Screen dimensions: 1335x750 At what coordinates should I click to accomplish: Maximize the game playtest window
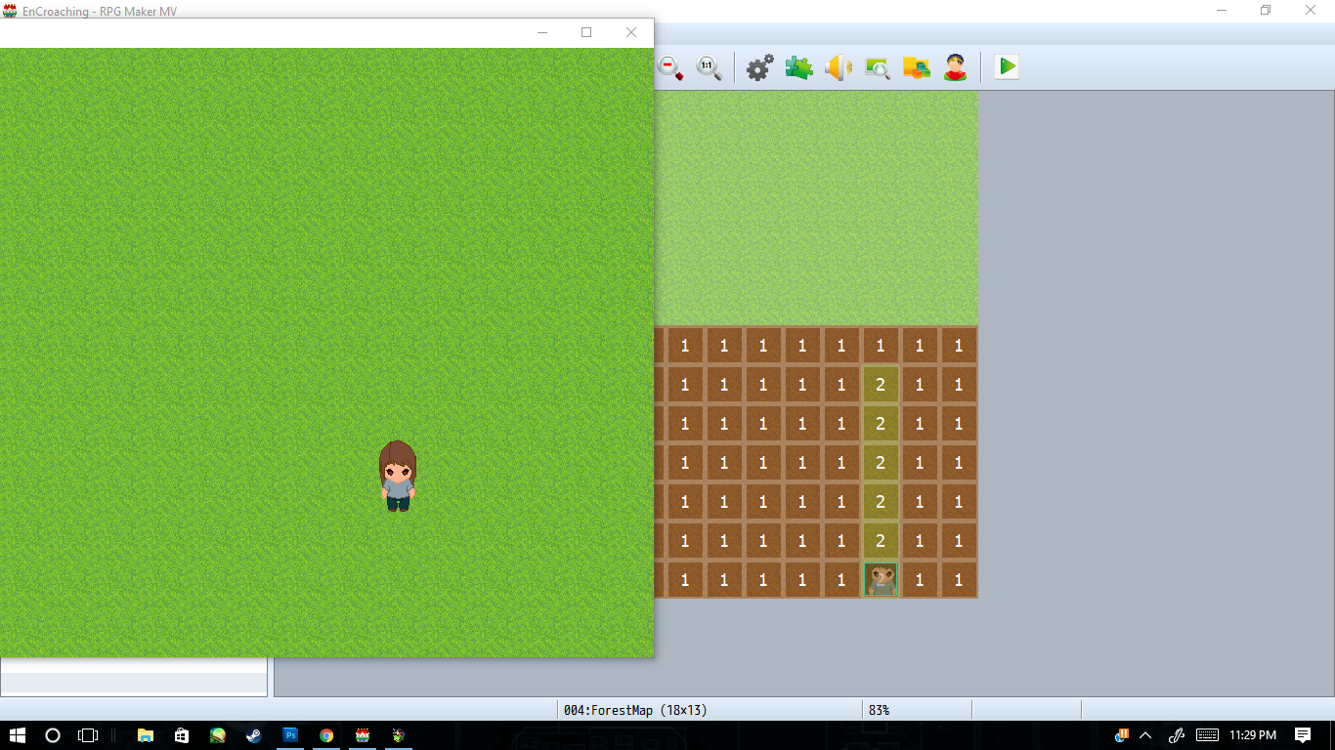click(586, 32)
